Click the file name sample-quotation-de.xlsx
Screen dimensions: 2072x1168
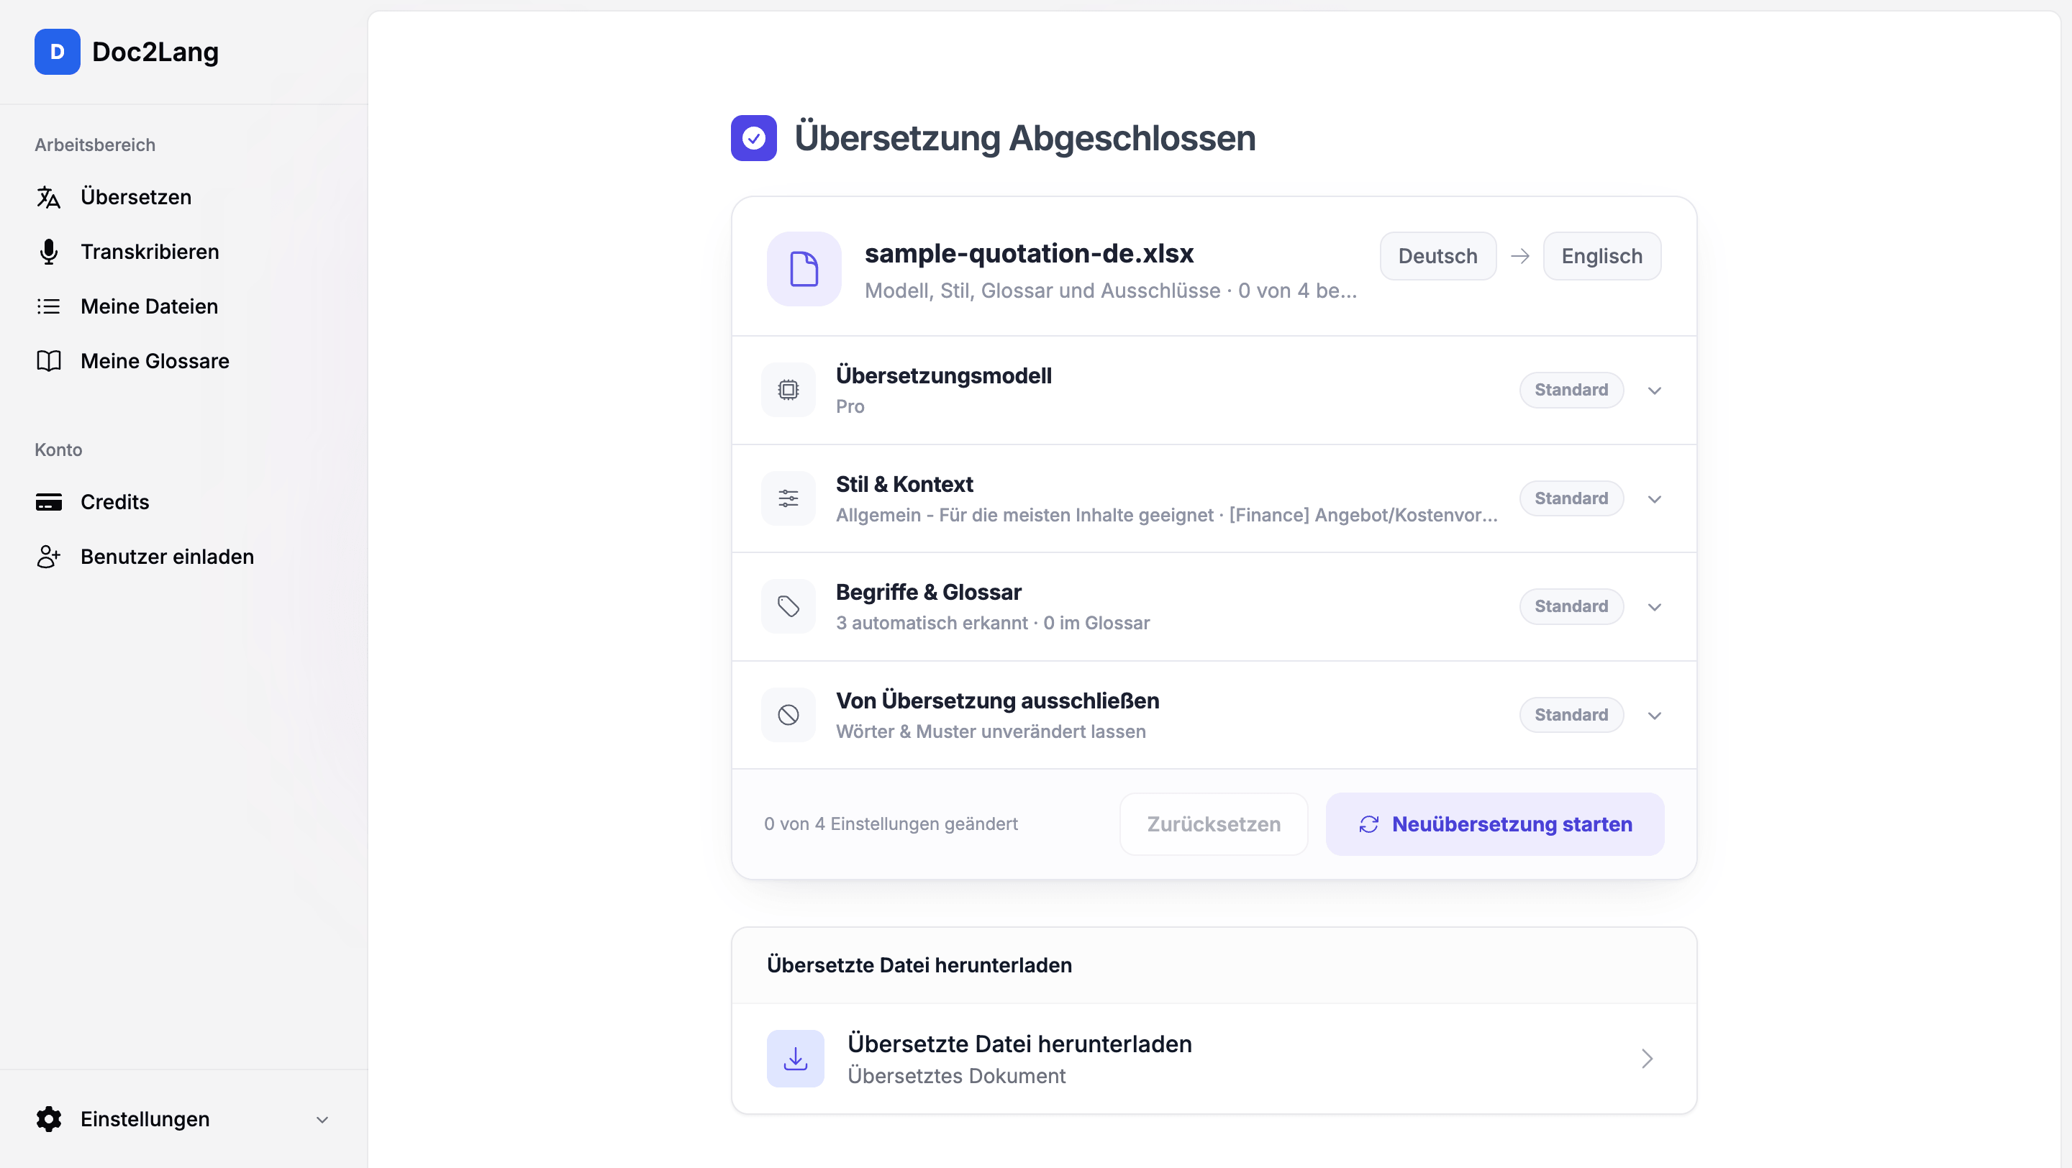(1029, 253)
